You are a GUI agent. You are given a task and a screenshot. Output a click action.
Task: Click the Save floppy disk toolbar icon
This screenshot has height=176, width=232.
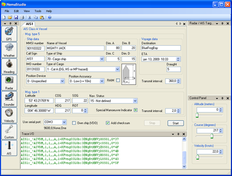16,17
